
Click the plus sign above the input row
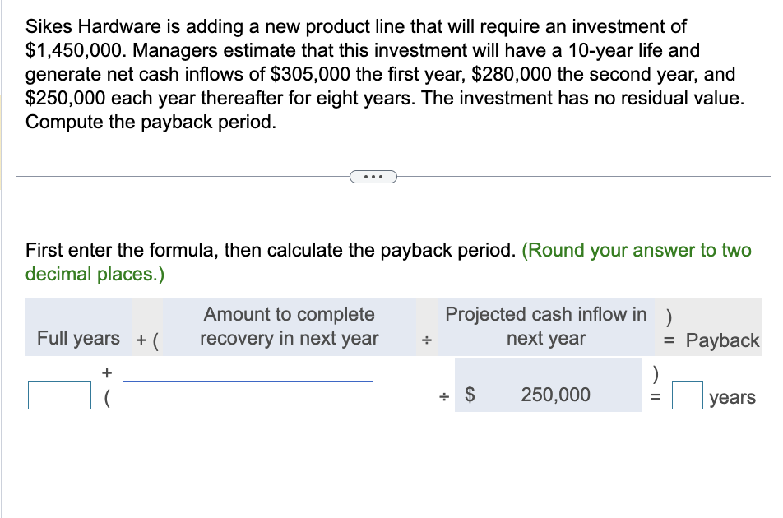pyautogui.click(x=106, y=373)
